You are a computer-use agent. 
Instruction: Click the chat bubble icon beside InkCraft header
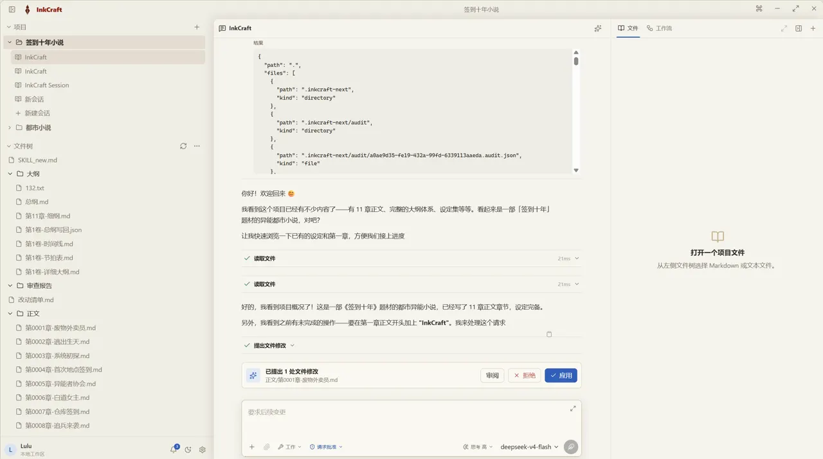click(x=222, y=28)
